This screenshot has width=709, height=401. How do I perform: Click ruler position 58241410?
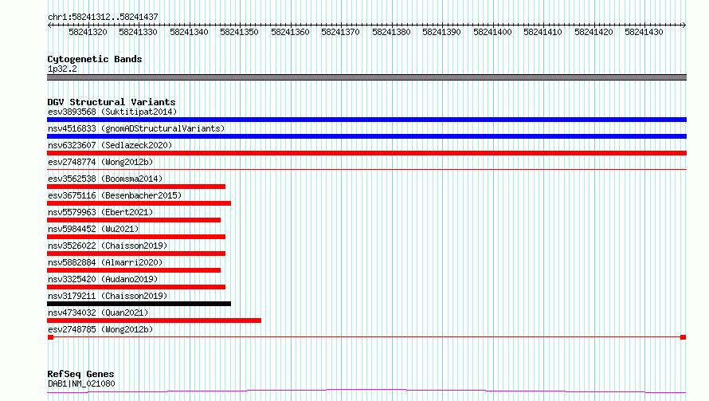tap(543, 32)
